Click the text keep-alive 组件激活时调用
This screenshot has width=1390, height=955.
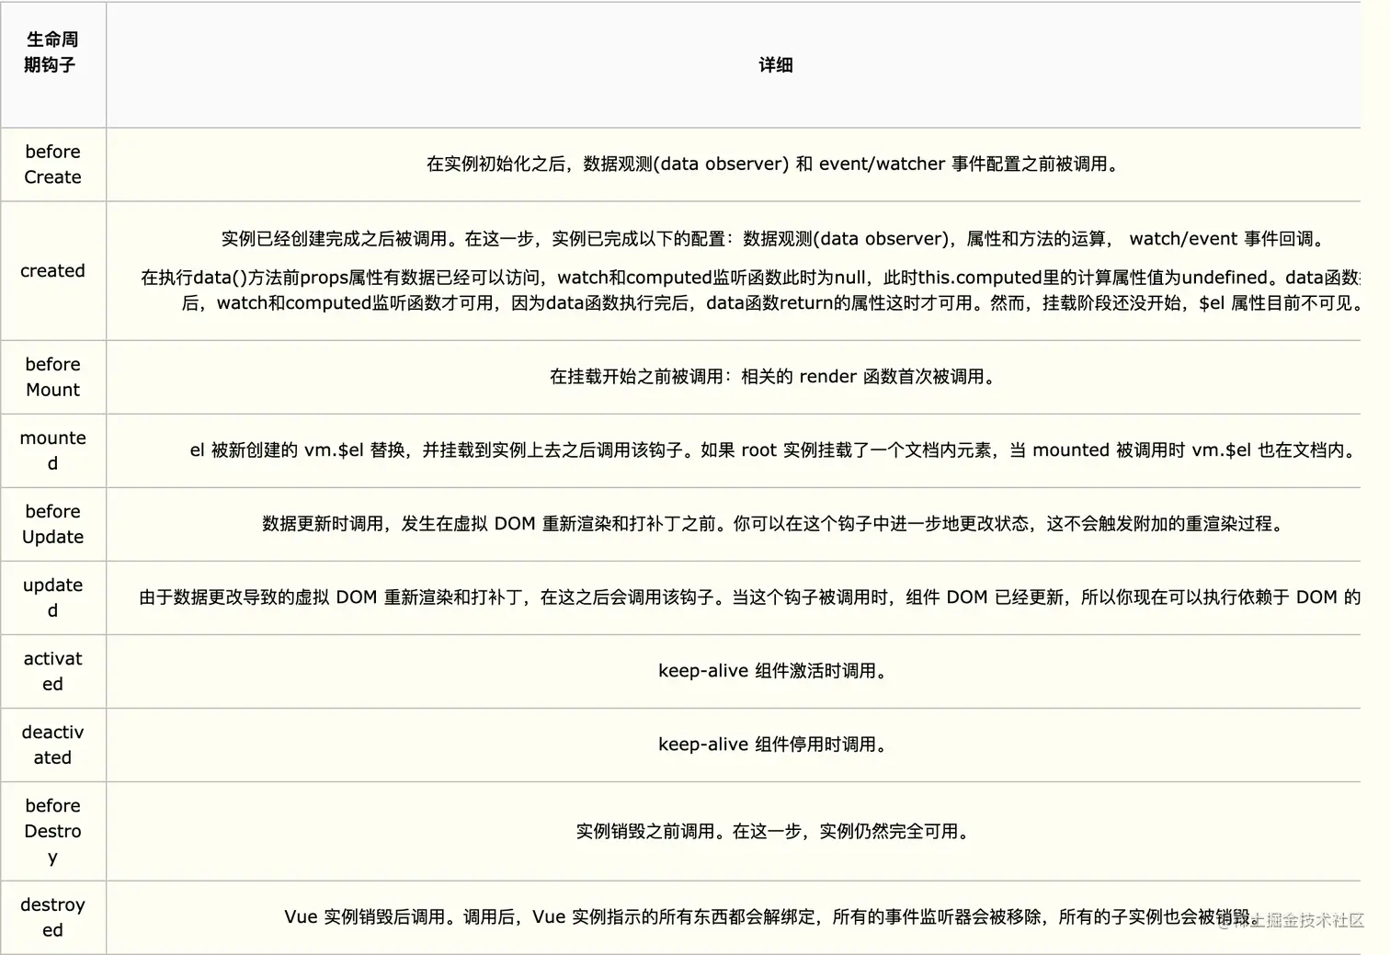click(x=775, y=671)
